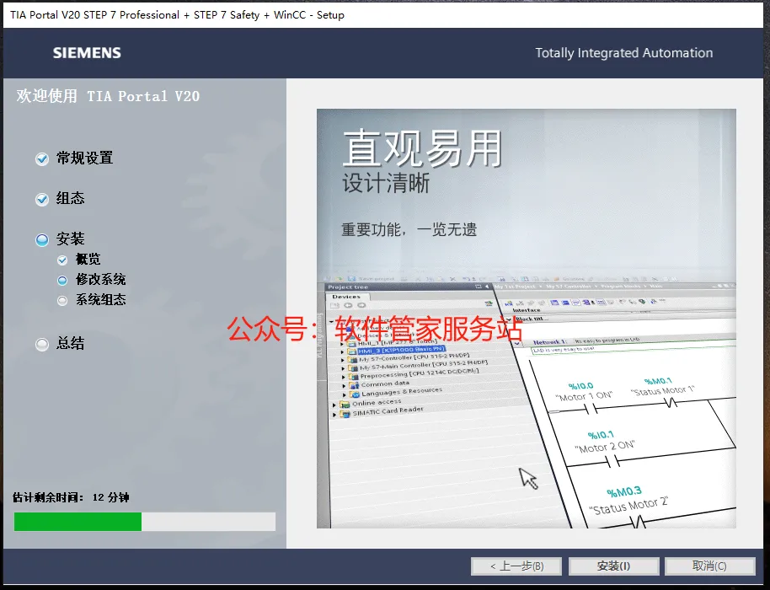Click the 修改系统 sub-step label
770x590 pixels.
(x=100, y=279)
